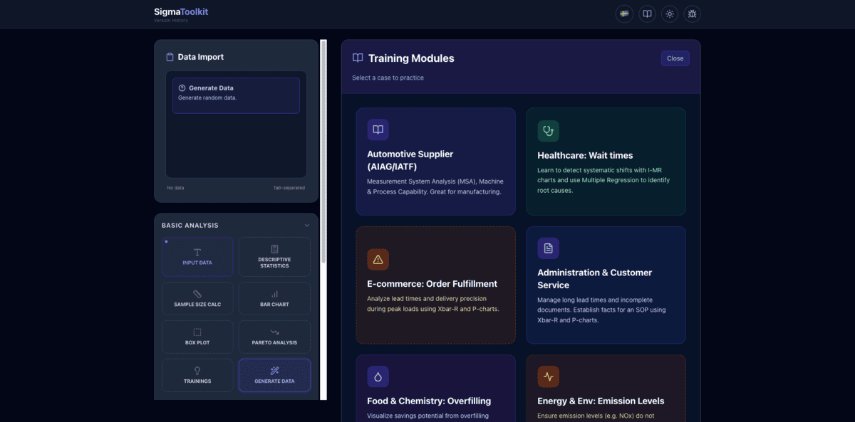
Task: Click the Input Data text icon
Action: point(197,252)
